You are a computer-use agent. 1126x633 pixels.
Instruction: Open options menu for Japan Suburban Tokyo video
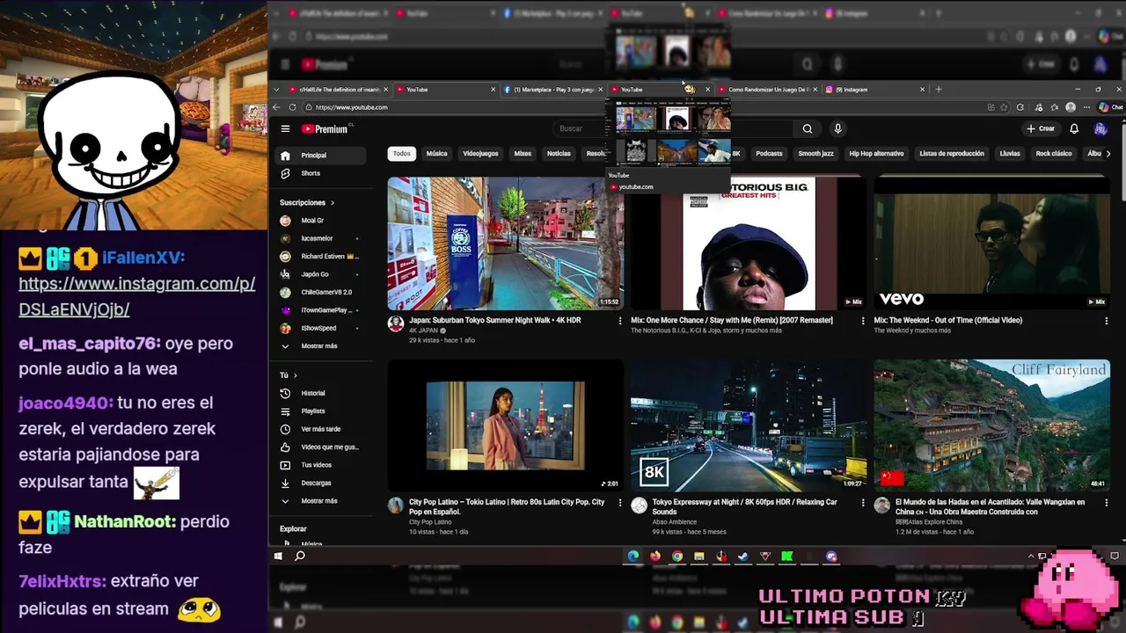click(620, 321)
